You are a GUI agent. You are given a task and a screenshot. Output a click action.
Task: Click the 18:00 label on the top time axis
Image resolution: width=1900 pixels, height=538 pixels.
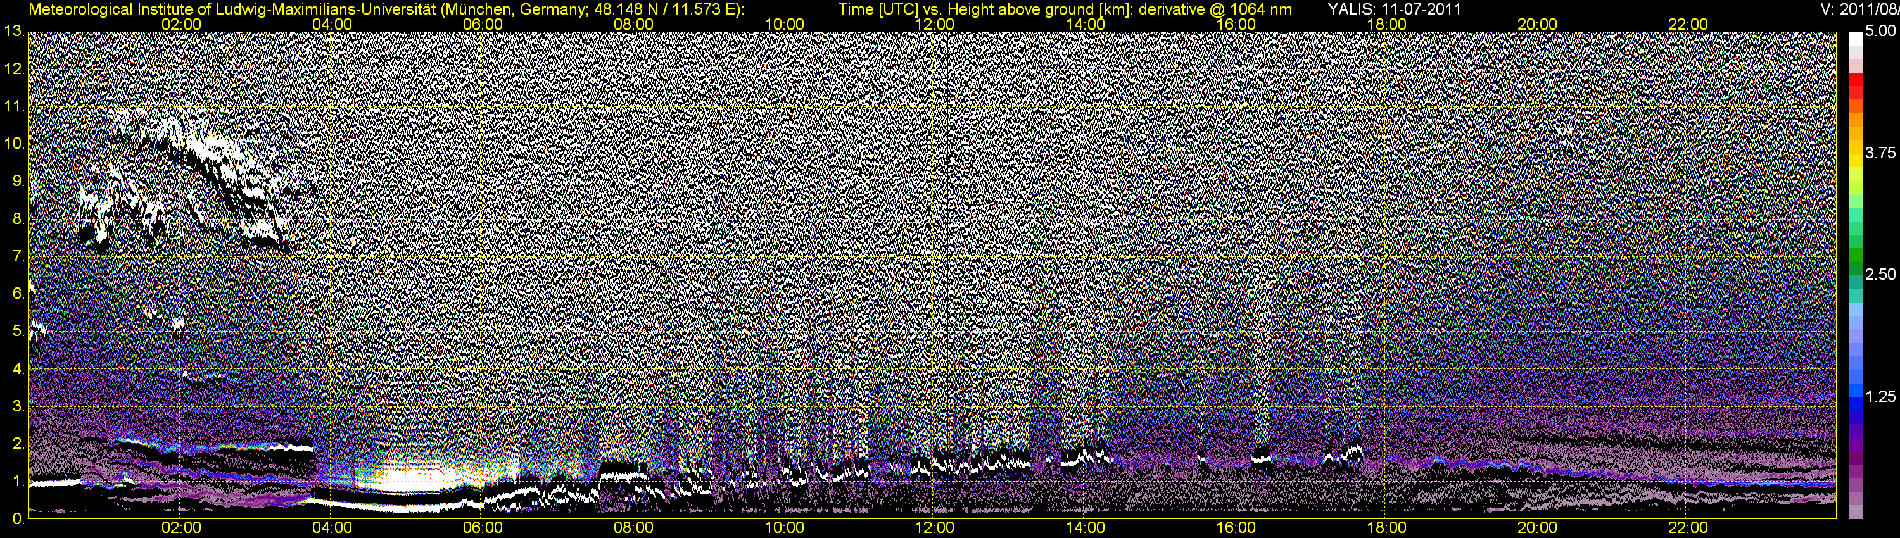(1386, 24)
